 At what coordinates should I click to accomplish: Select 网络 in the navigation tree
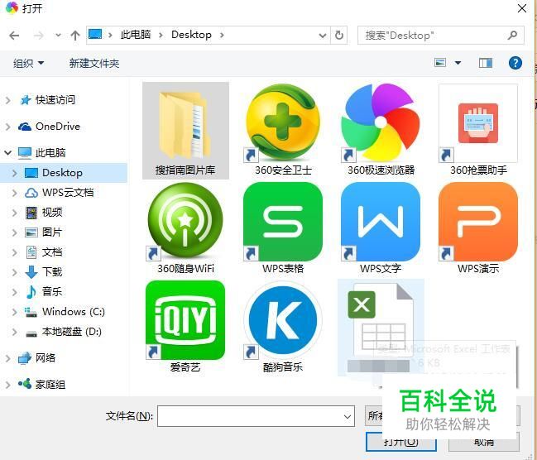click(46, 358)
